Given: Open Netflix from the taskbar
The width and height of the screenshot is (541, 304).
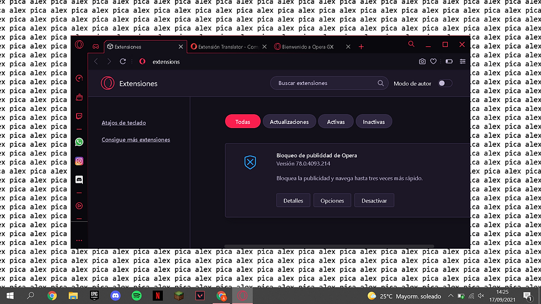Looking at the screenshot, I should coord(158,296).
